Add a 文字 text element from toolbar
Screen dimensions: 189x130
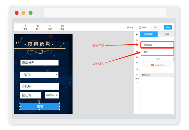click(25, 27)
